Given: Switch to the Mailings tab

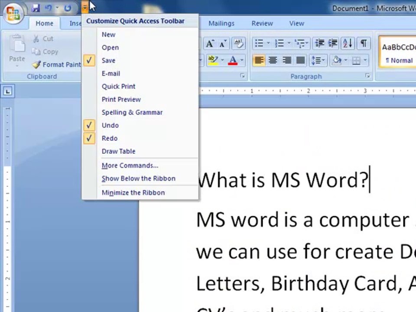Looking at the screenshot, I should 221,23.
